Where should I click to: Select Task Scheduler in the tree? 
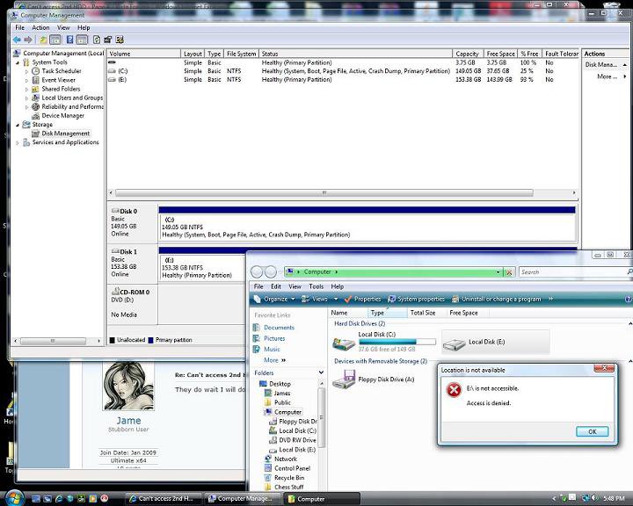pyautogui.click(x=62, y=71)
